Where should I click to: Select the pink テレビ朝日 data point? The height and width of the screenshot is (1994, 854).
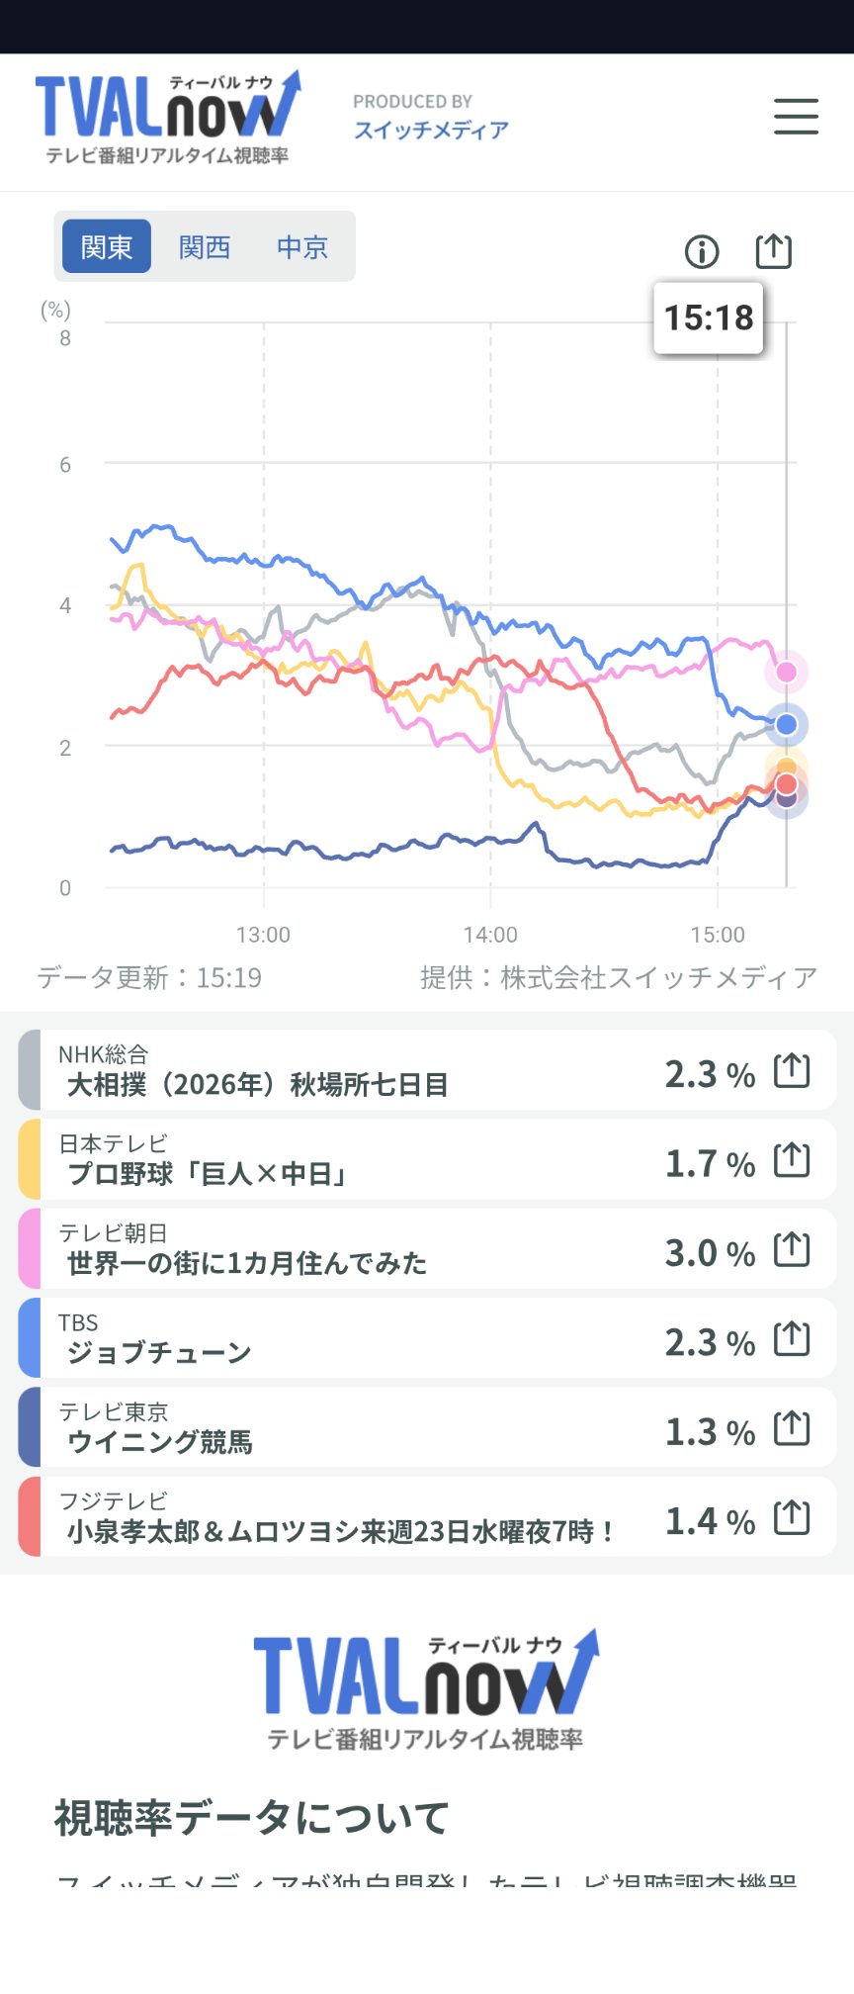787,672
